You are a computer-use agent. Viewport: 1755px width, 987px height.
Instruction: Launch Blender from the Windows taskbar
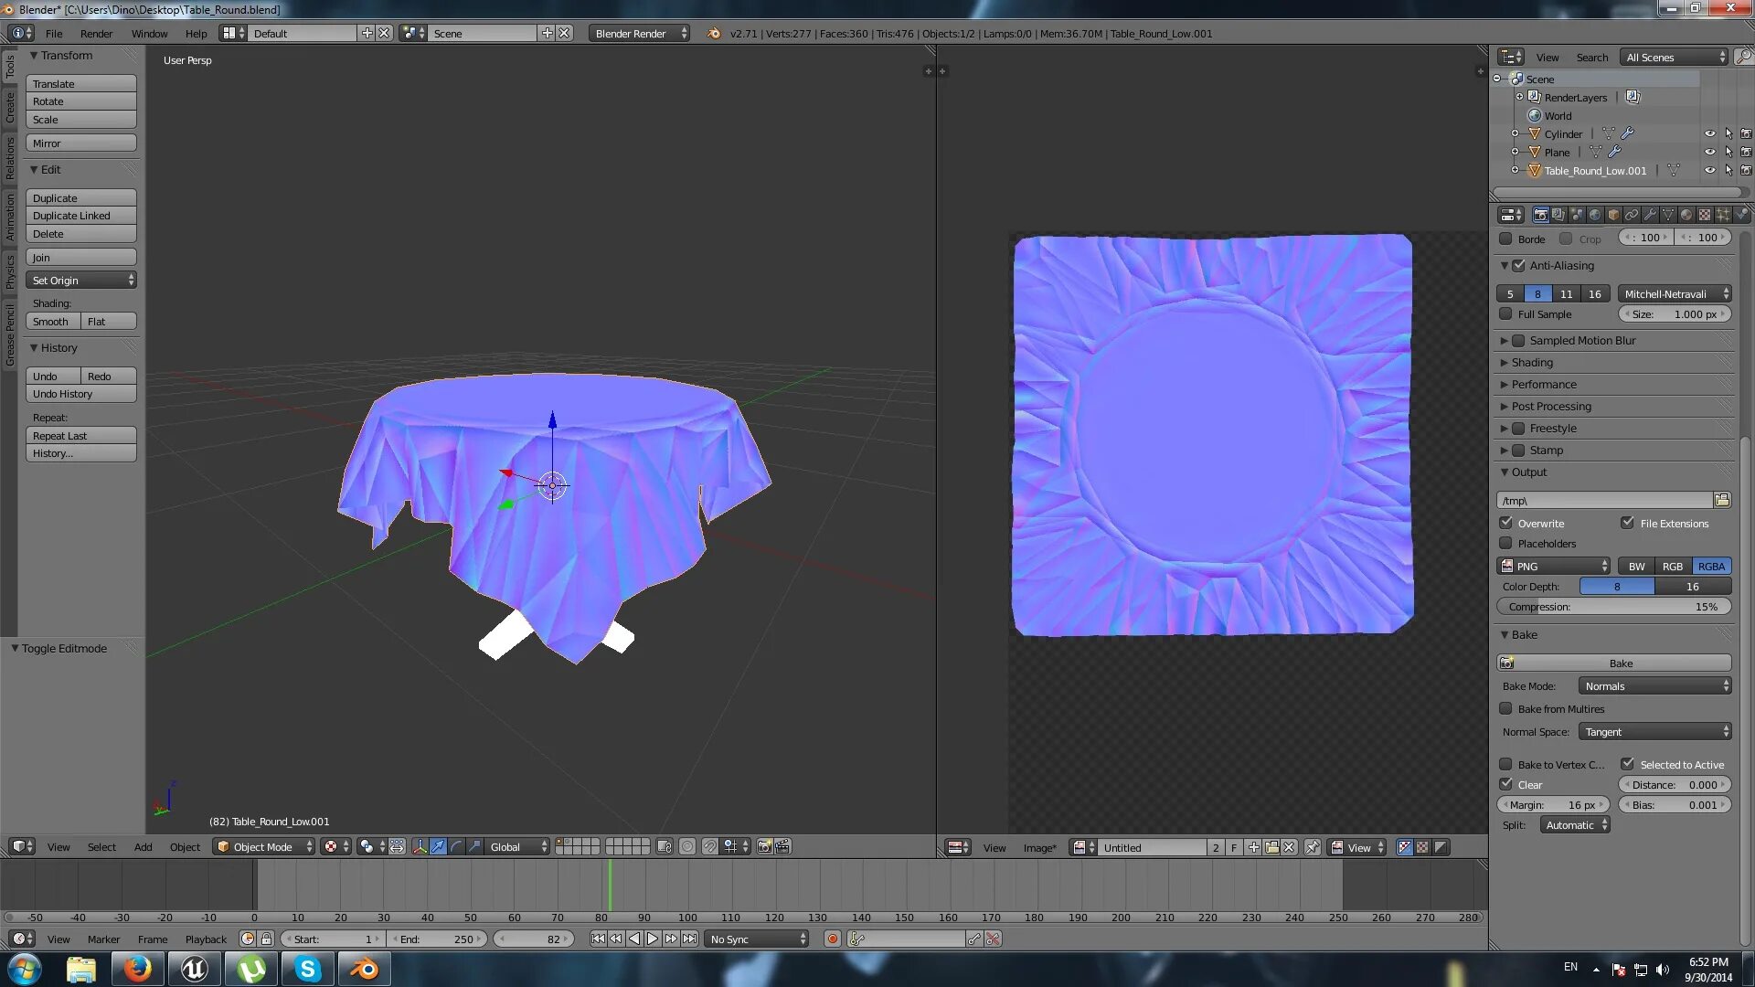[x=364, y=969]
